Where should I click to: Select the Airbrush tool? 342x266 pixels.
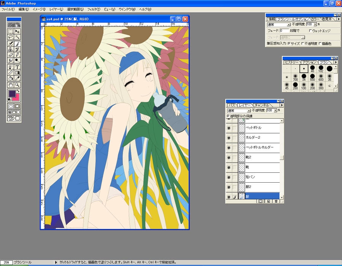tap(11, 44)
